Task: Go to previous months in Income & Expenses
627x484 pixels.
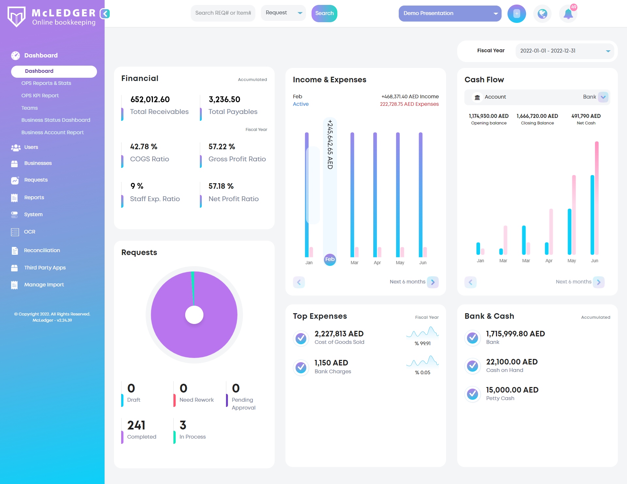Action: 299,282
